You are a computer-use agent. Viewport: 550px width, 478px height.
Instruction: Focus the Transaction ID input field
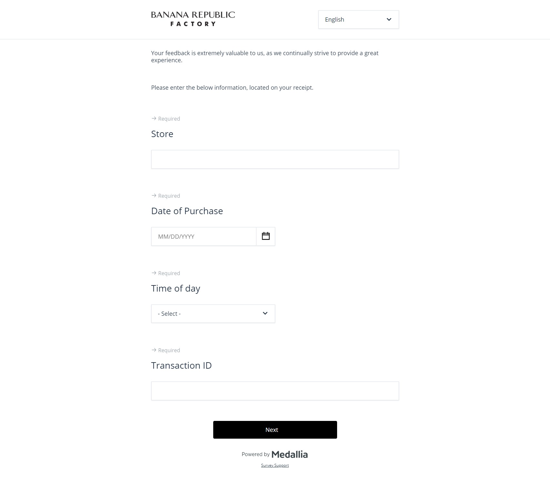(x=275, y=391)
